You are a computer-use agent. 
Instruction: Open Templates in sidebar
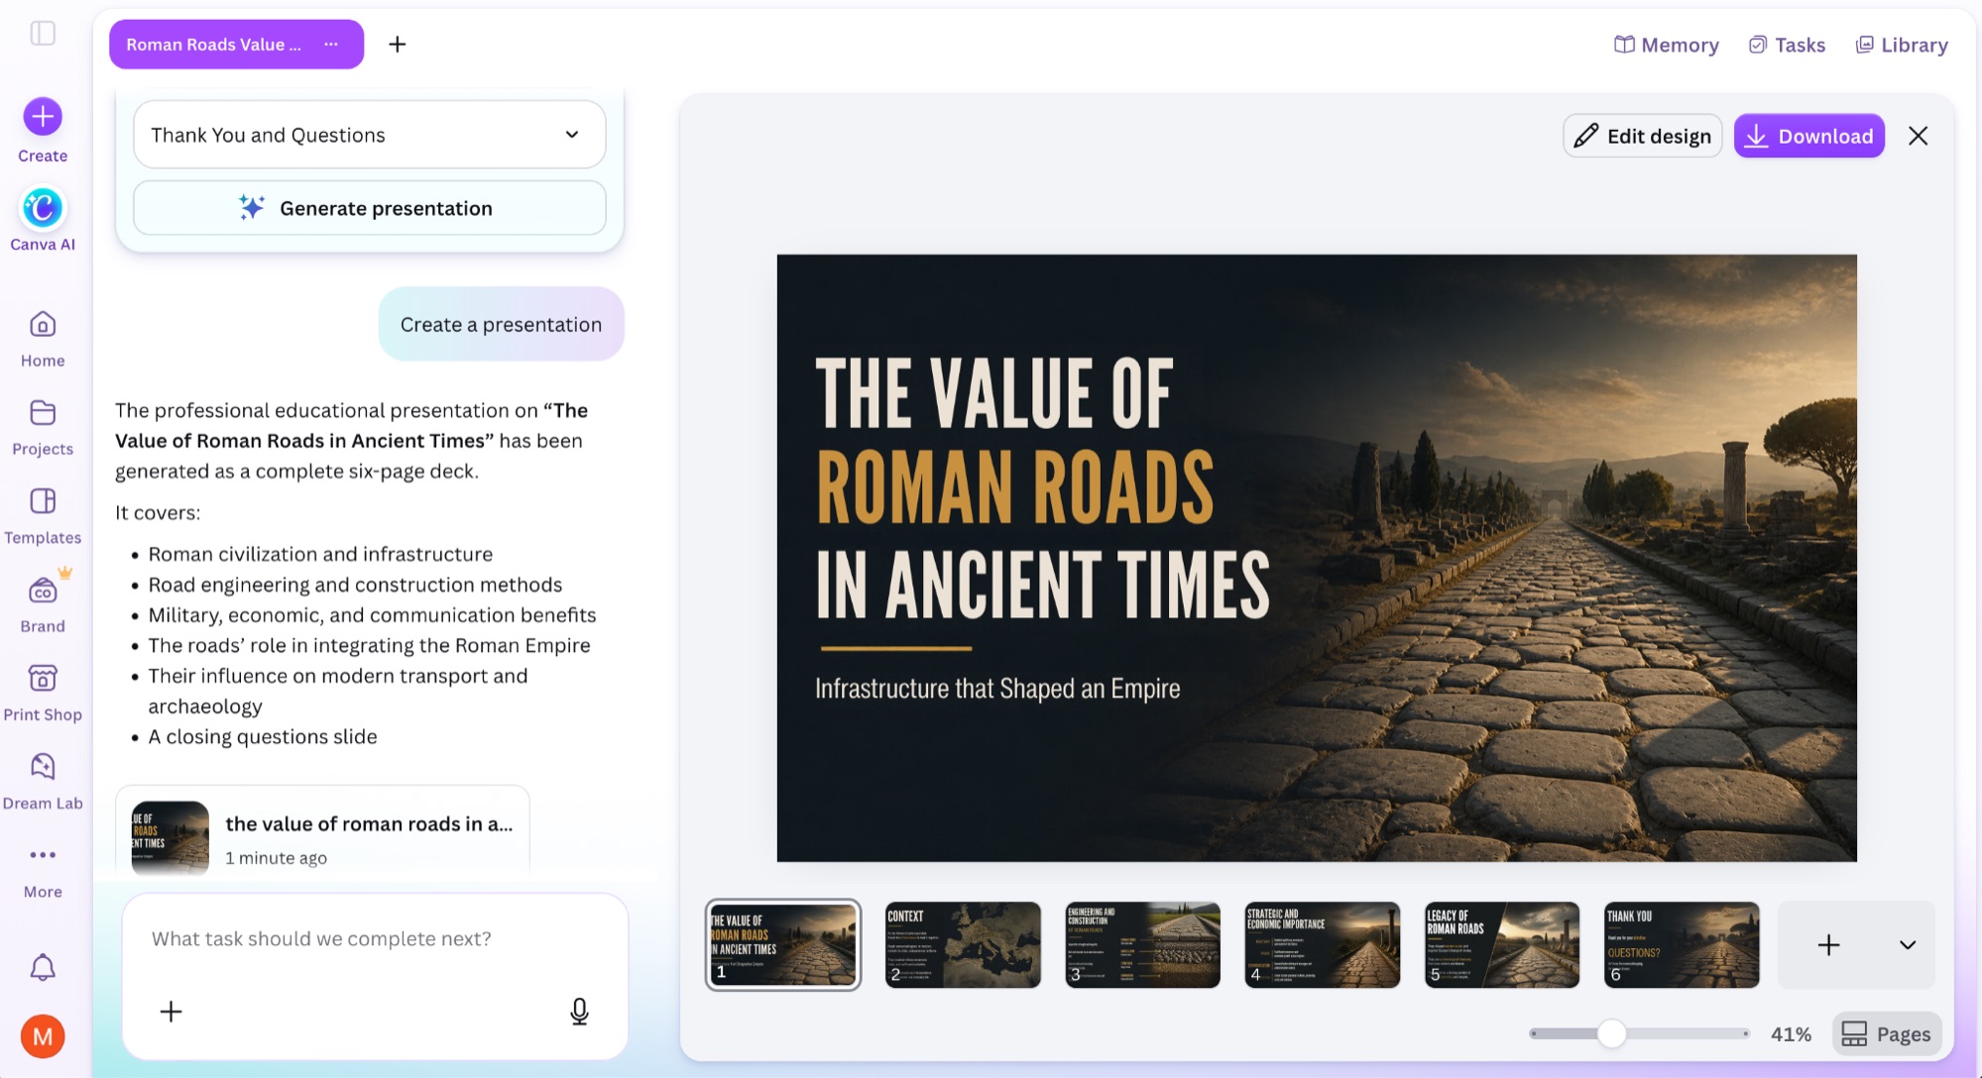click(43, 516)
